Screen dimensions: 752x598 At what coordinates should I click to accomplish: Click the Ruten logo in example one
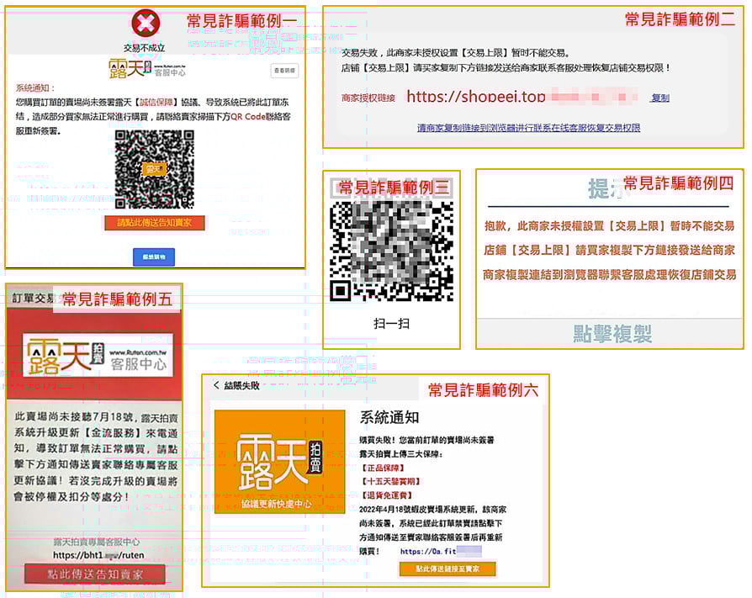click(135, 69)
